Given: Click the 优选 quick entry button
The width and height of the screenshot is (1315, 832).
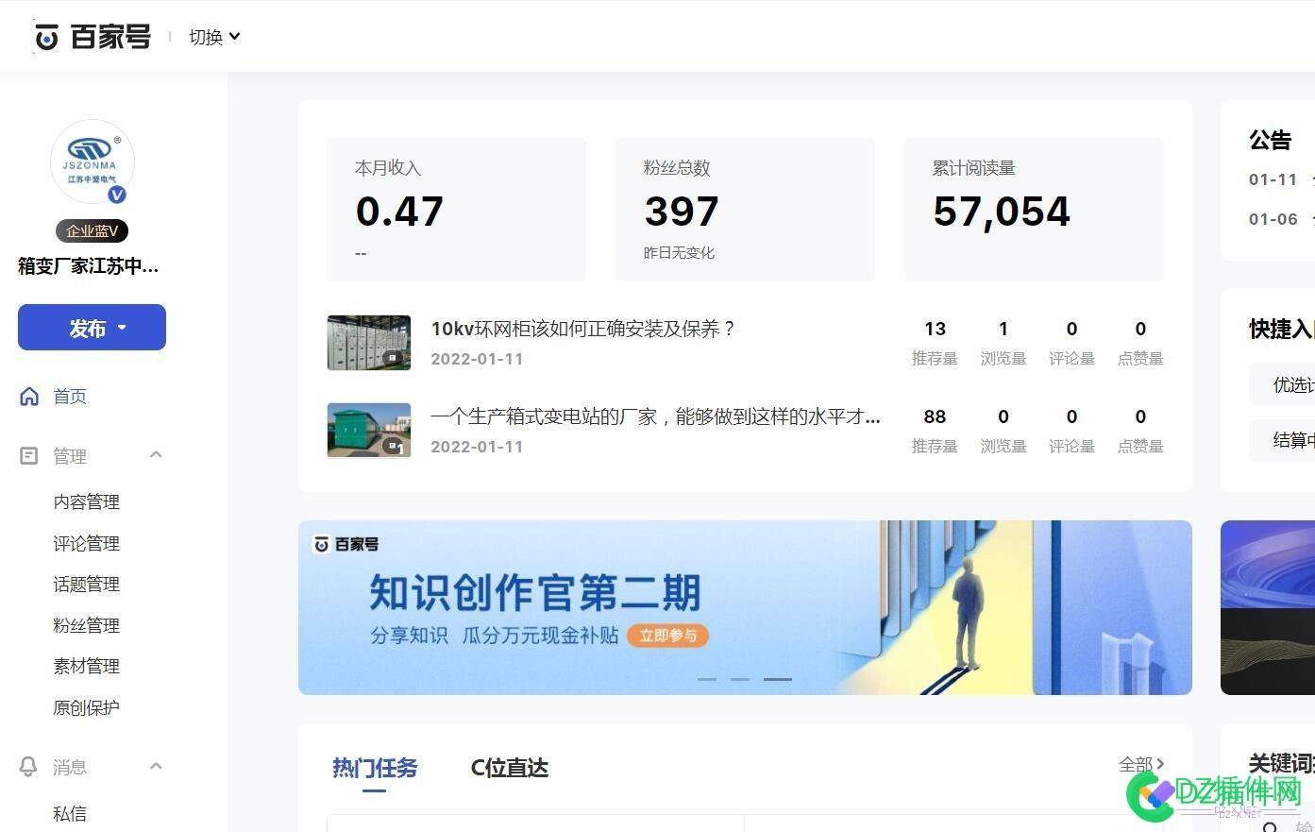Looking at the screenshot, I should 1282,384.
